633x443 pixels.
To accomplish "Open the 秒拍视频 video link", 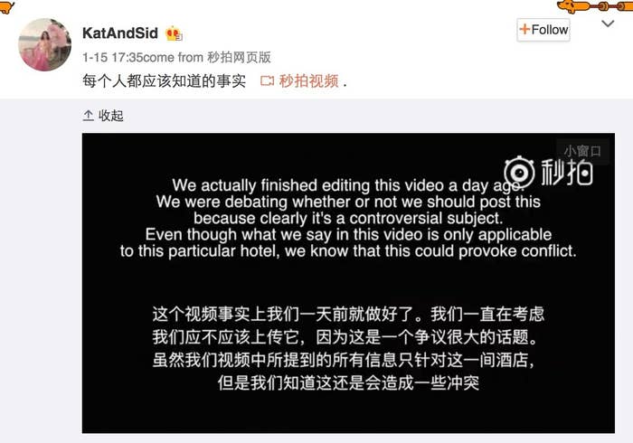I will coord(309,81).
